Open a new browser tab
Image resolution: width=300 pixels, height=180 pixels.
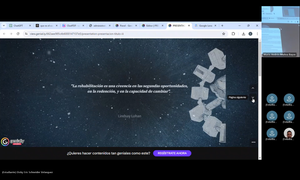(x=222, y=26)
